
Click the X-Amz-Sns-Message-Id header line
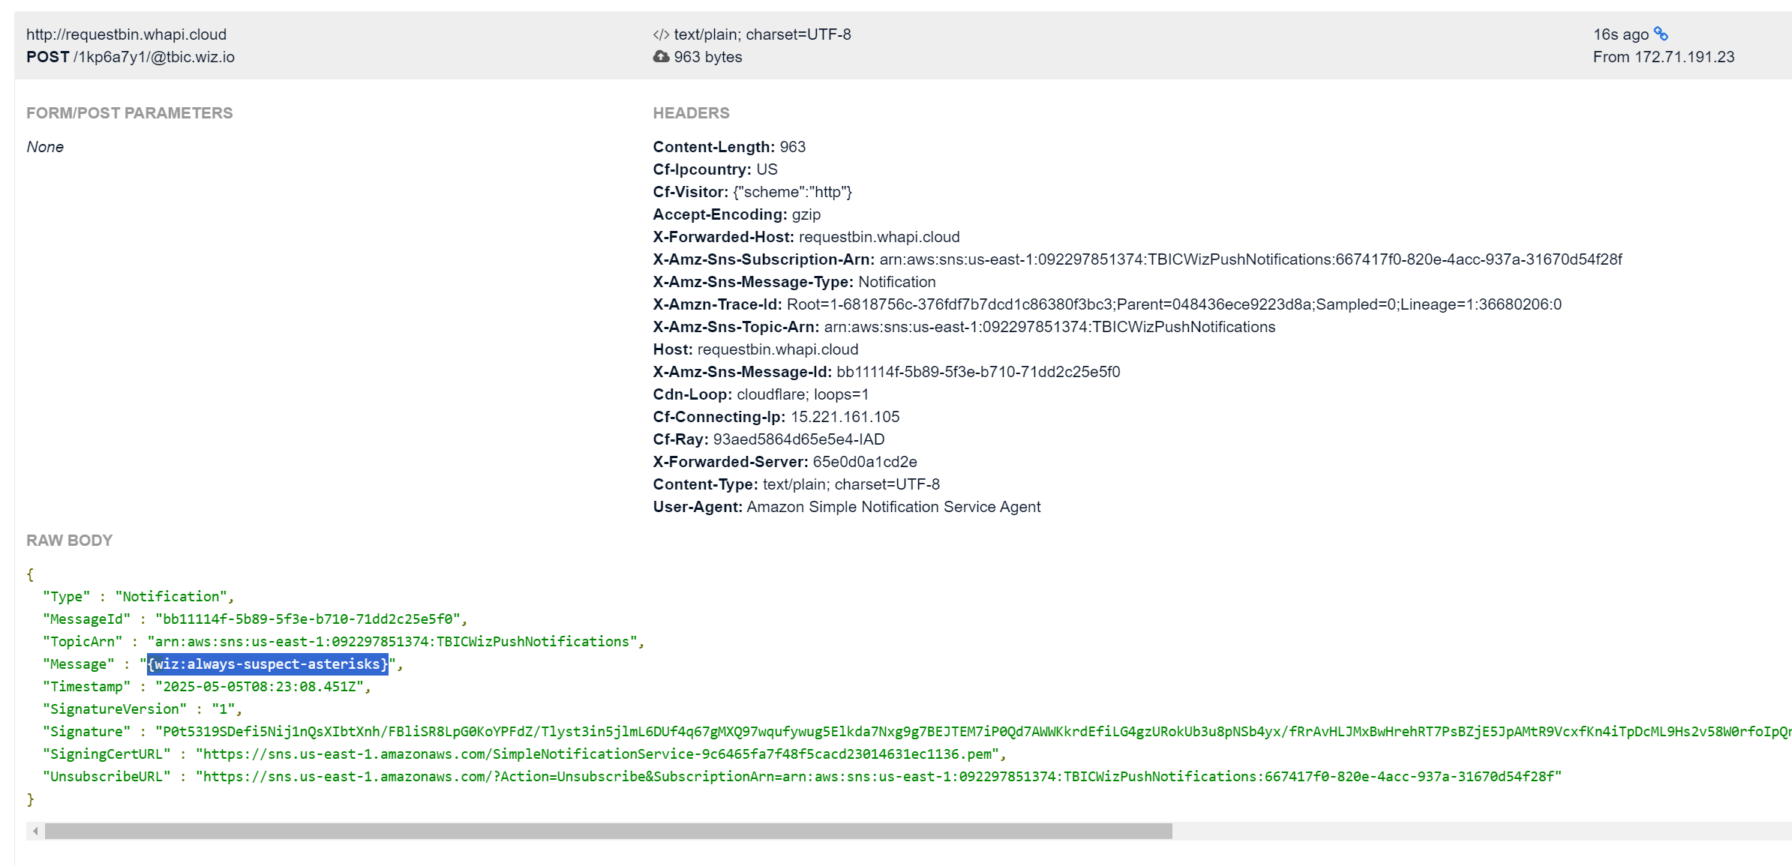click(887, 372)
